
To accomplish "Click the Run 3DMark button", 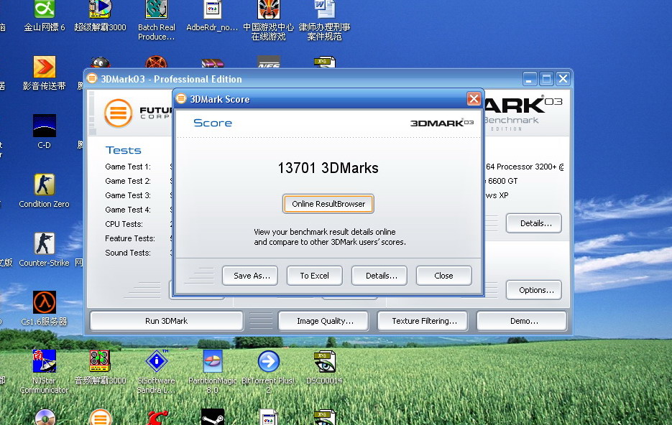I will (x=167, y=321).
